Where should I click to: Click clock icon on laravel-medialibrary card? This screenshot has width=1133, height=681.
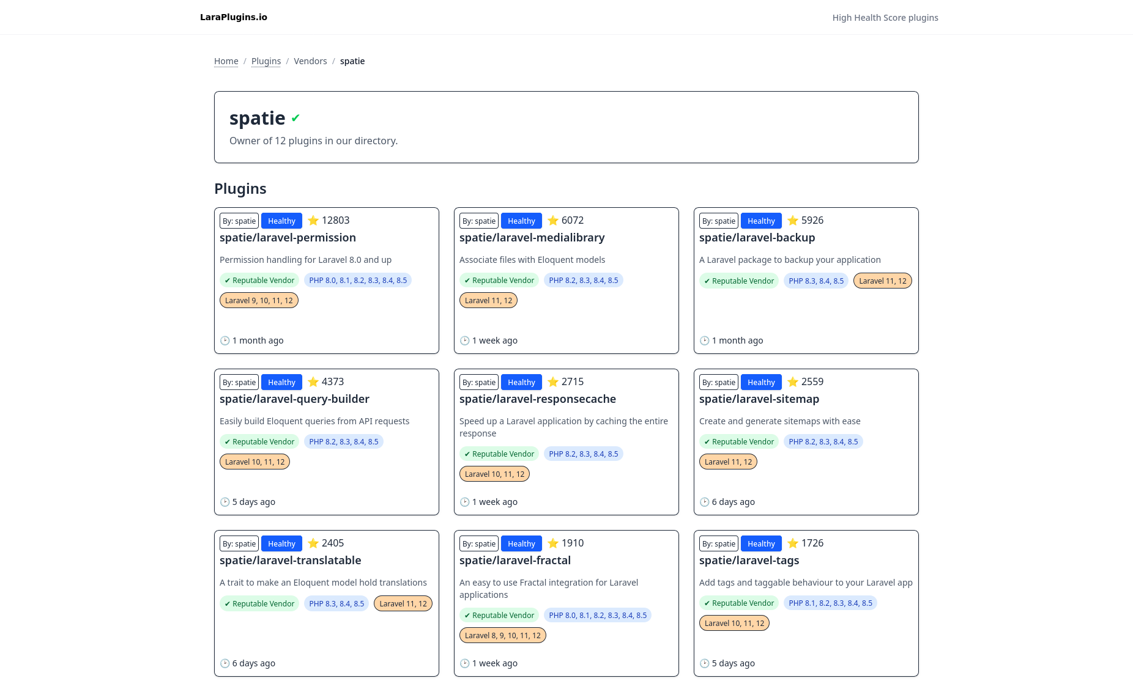click(464, 340)
